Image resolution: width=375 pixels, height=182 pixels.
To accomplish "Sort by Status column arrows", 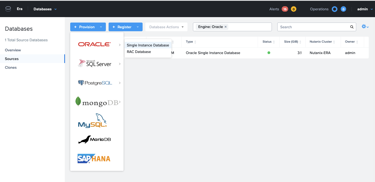I will (x=274, y=42).
